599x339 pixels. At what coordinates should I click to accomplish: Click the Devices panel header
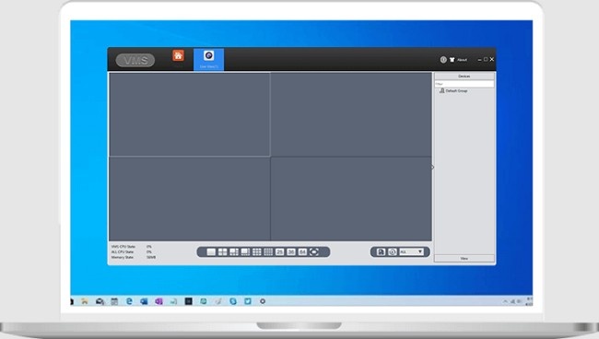(x=464, y=76)
